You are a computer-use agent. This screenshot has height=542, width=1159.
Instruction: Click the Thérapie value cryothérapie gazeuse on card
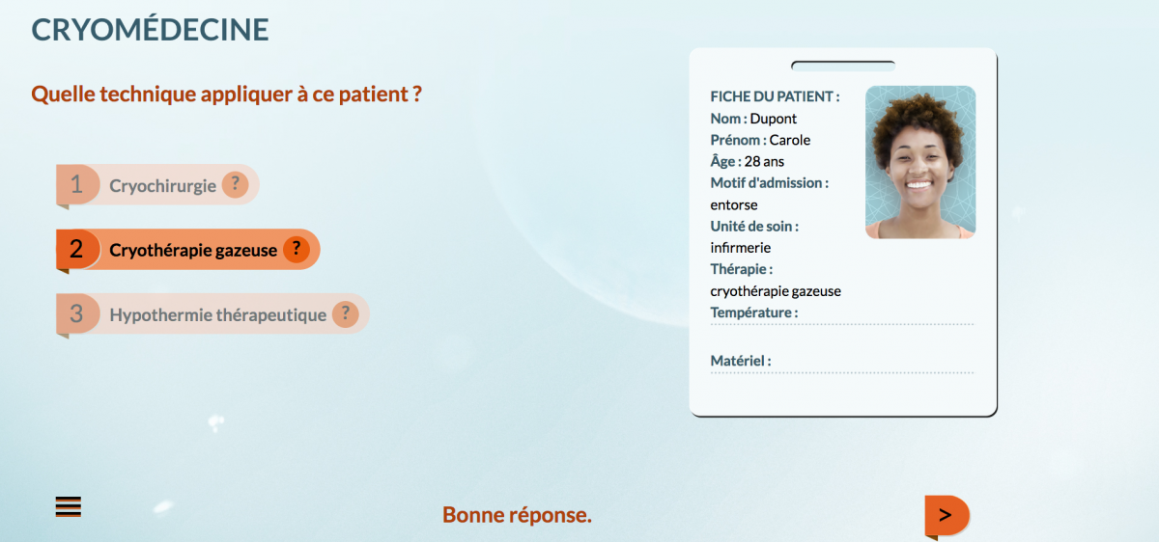[x=776, y=291]
